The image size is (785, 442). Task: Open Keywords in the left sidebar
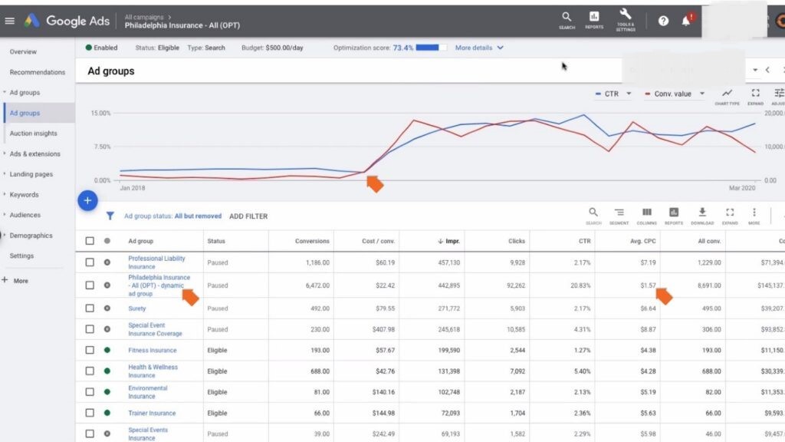[x=24, y=195]
